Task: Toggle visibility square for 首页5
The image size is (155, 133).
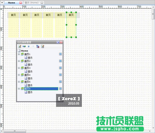Action: tap(60, 82)
